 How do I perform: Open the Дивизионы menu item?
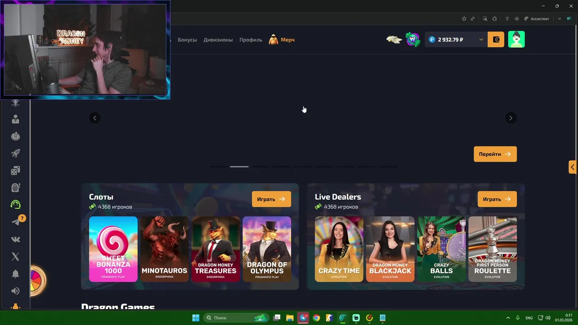[x=218, y=40]
